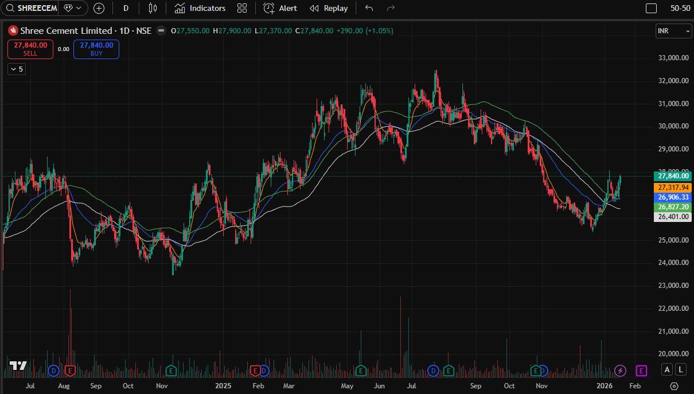Click the green E earnings marker near Nov 2024
Viewport: 694px width, 394px height.
coord(171,370)
